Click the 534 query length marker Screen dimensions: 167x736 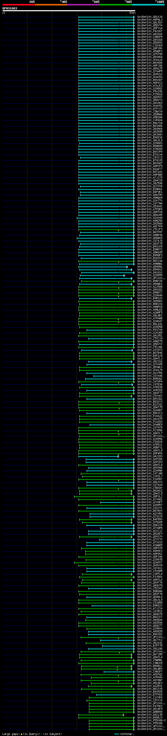coord(132,13)
